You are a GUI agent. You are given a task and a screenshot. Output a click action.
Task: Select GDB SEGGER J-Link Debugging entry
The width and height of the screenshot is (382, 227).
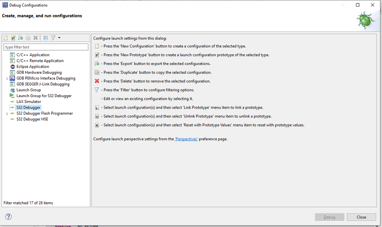click(43, 84)
